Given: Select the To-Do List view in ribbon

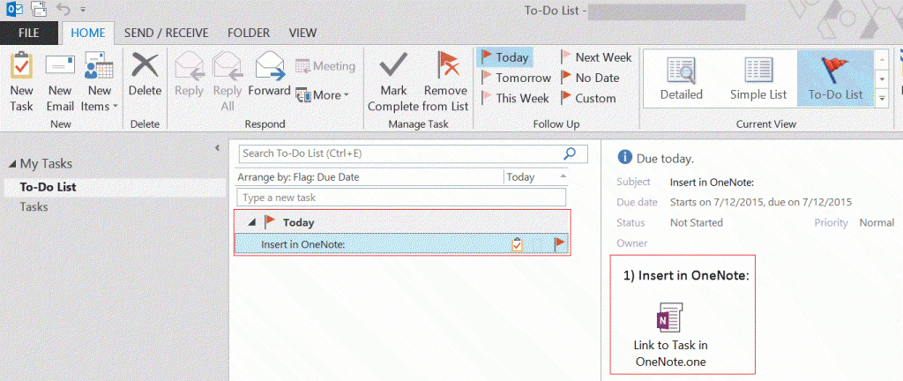Looking at the screenshot, I should [835, 78].
